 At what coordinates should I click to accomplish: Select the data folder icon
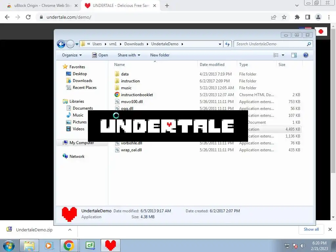tap(117, 74)
